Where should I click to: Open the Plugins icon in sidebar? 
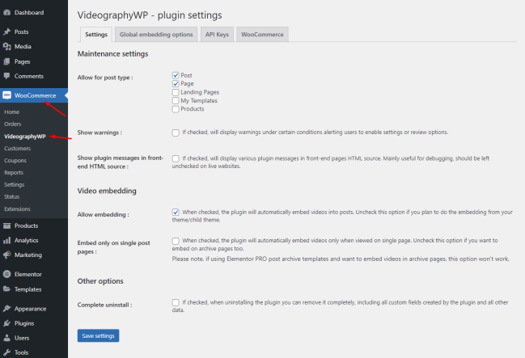tap(6, 323)
